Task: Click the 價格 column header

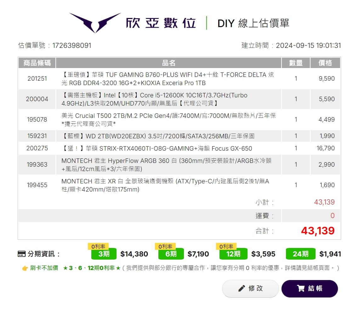Action: (x=325, y=63)
